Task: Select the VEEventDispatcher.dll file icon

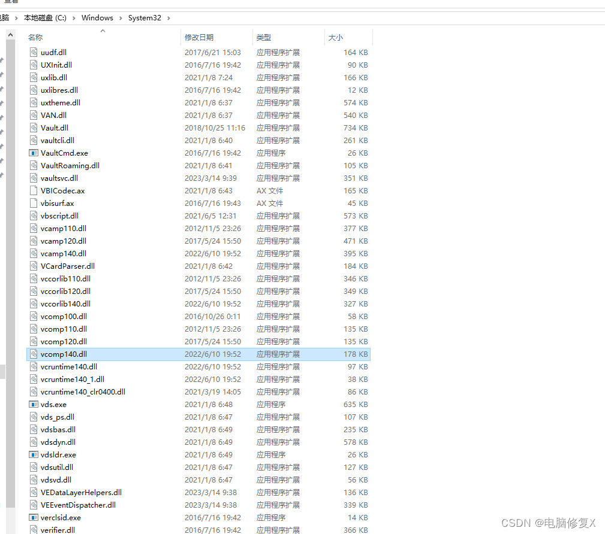Action: [34, 505]
